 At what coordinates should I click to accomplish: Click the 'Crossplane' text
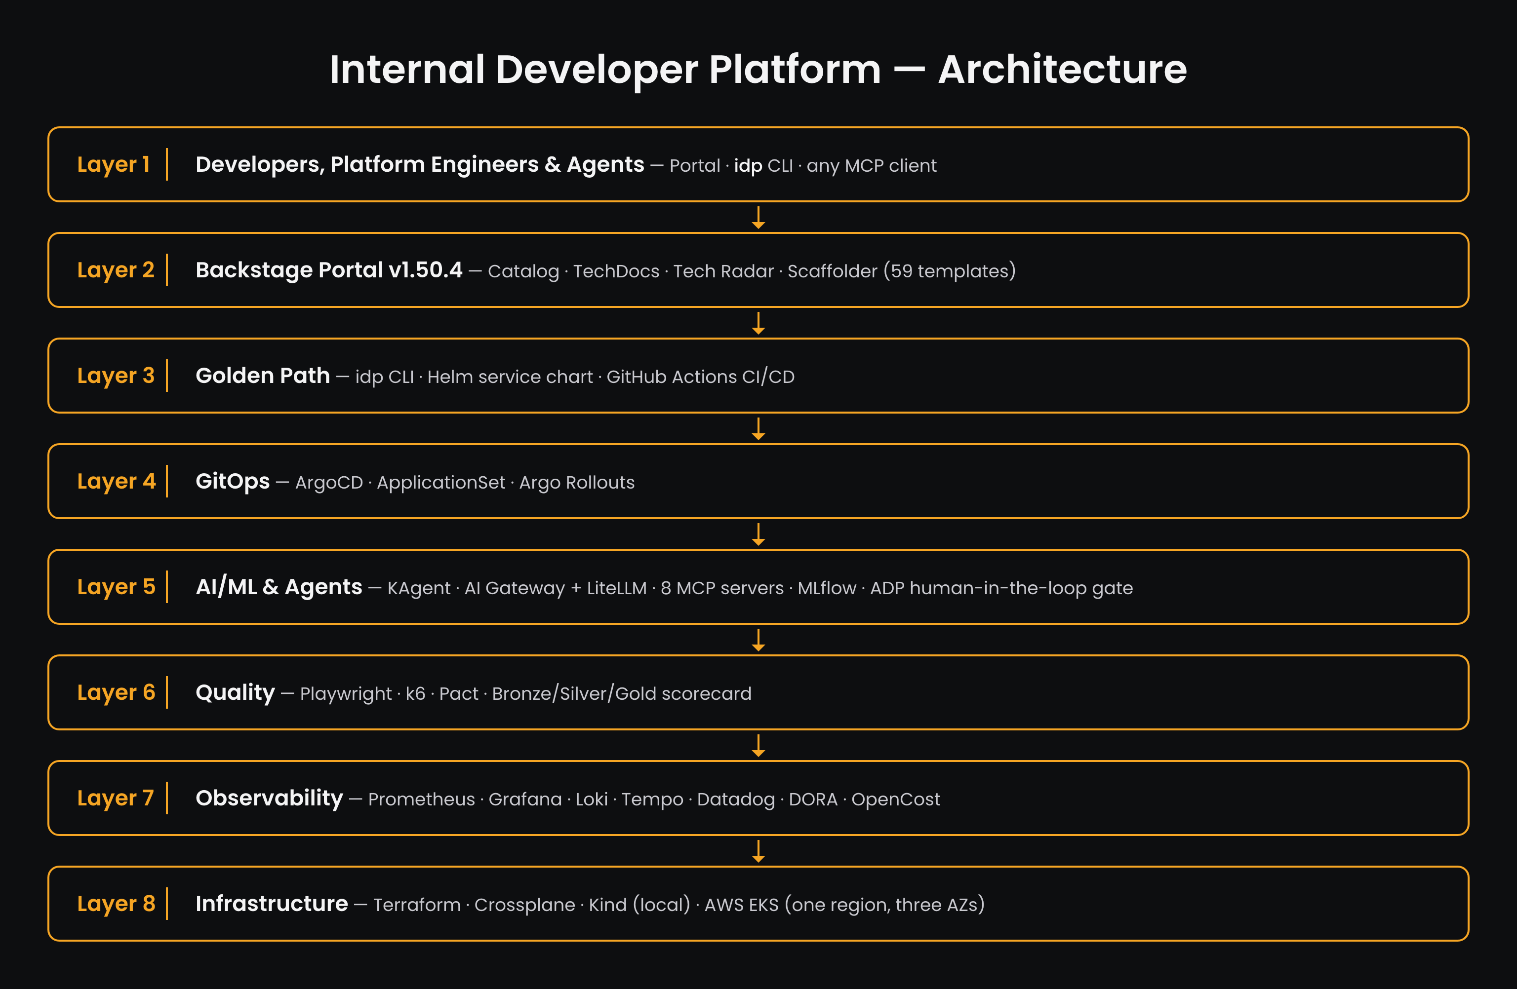(x=524, y=906)
